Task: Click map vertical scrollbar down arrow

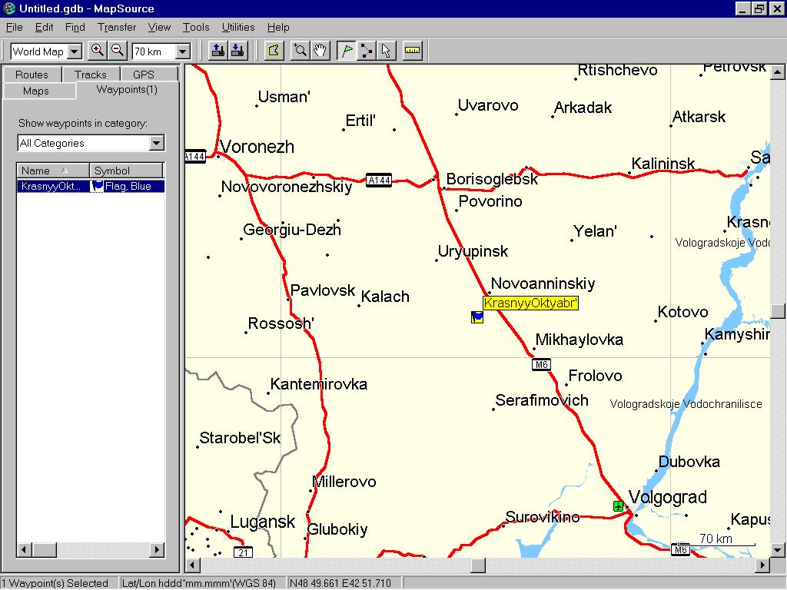Action: point(778,550)
